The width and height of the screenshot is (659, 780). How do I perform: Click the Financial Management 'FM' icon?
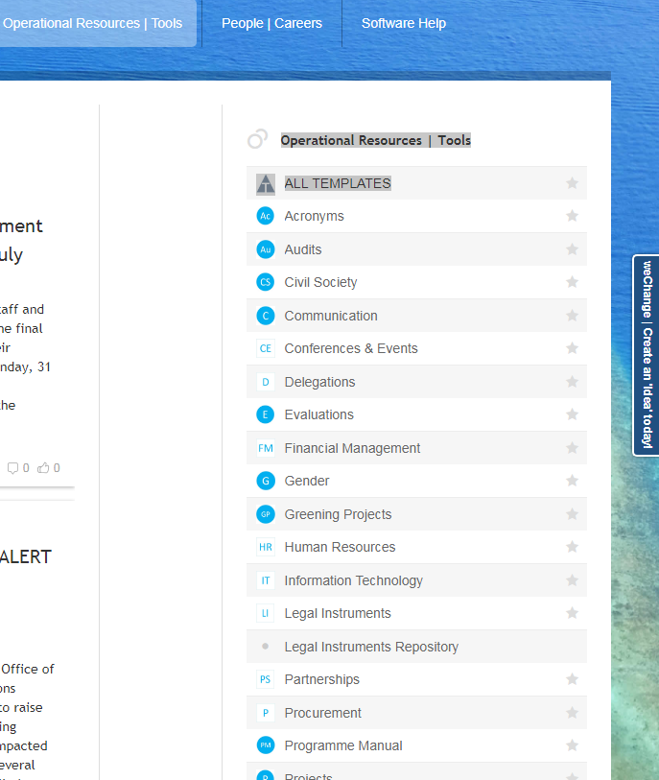point(266,448)
